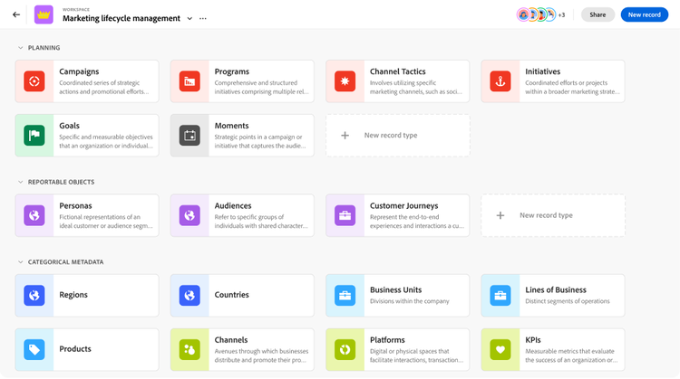Viewport: 680px width, 379px height.
Task: Open the Platforms record type title
Action: tap(387, 340)
